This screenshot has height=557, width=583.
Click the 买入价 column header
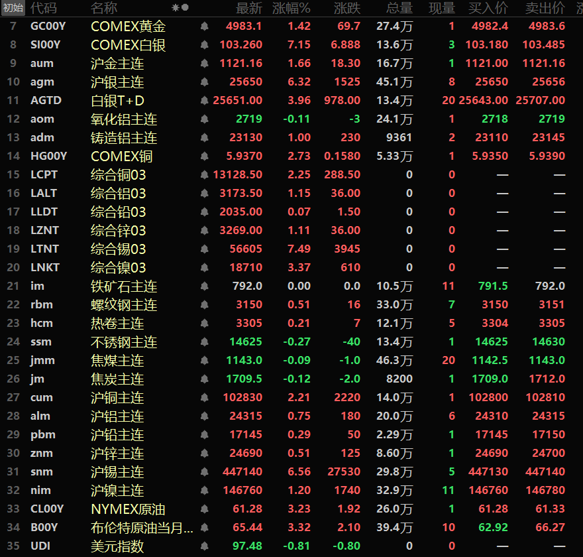tap(488, 8)
